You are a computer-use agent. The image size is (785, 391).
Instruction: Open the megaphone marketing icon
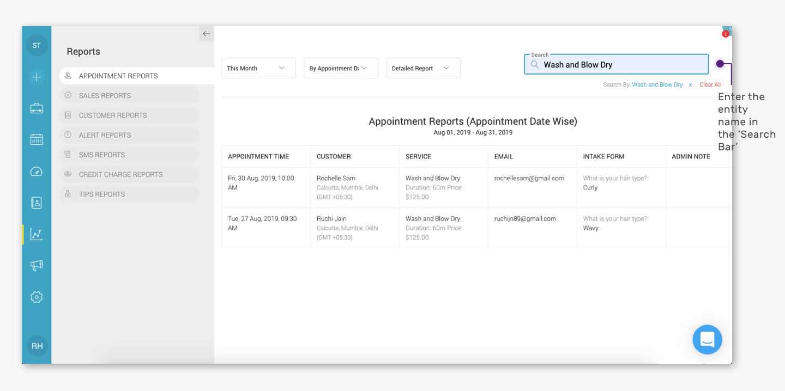click(x=37, y=265)
